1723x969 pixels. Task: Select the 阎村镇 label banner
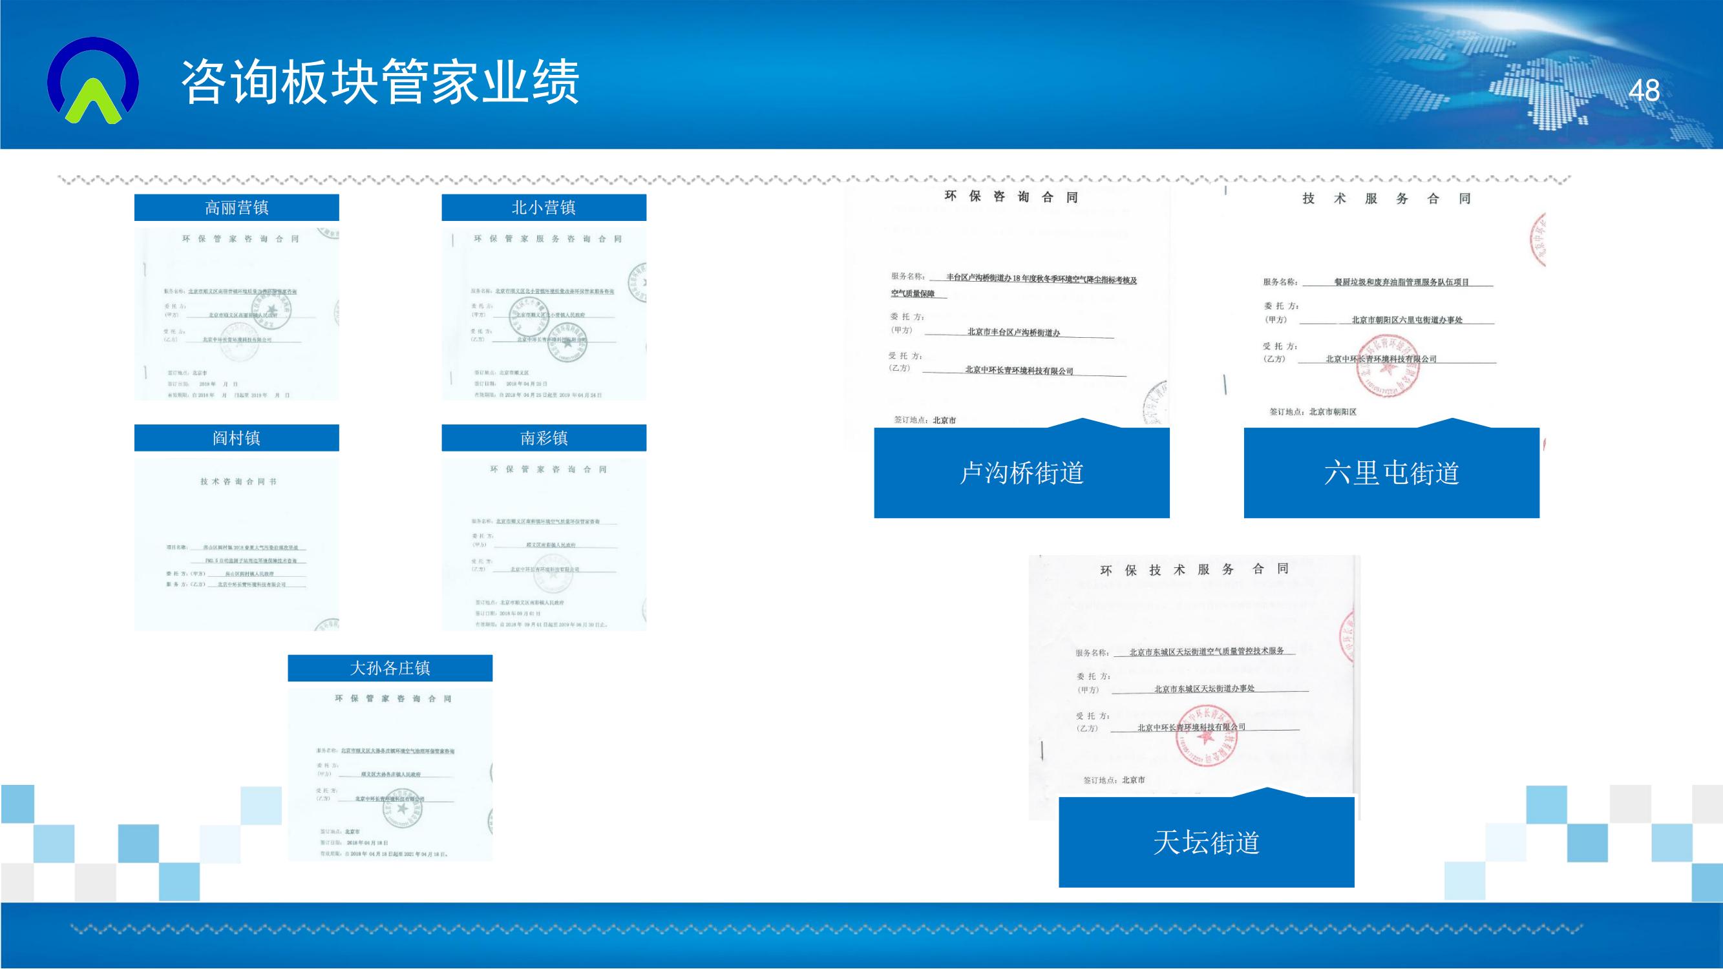pyautogui.click(x=236, y=438)
